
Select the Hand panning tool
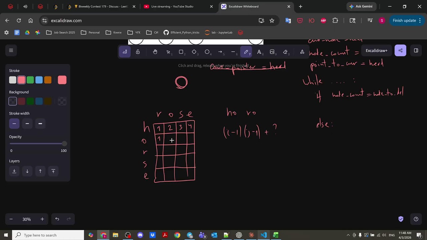point(155,52)
